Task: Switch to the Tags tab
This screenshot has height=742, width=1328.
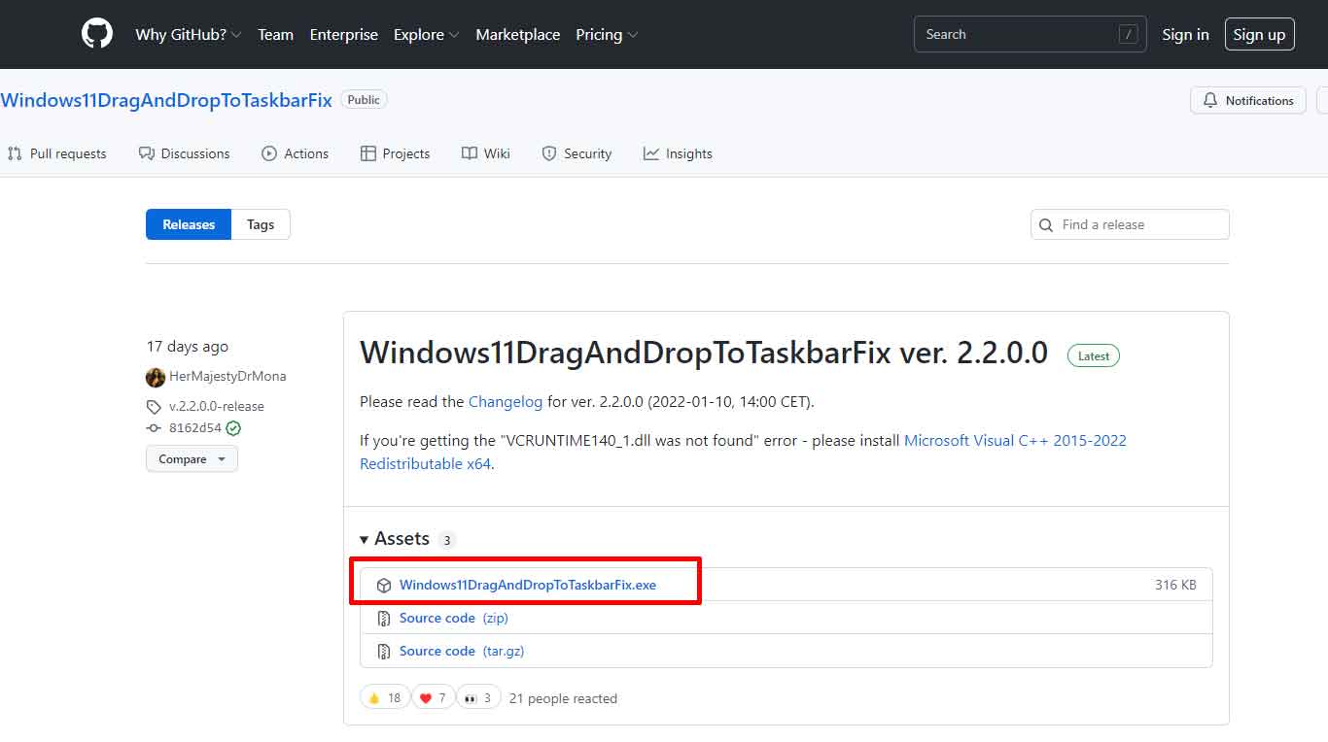Action: coord(260,224)
